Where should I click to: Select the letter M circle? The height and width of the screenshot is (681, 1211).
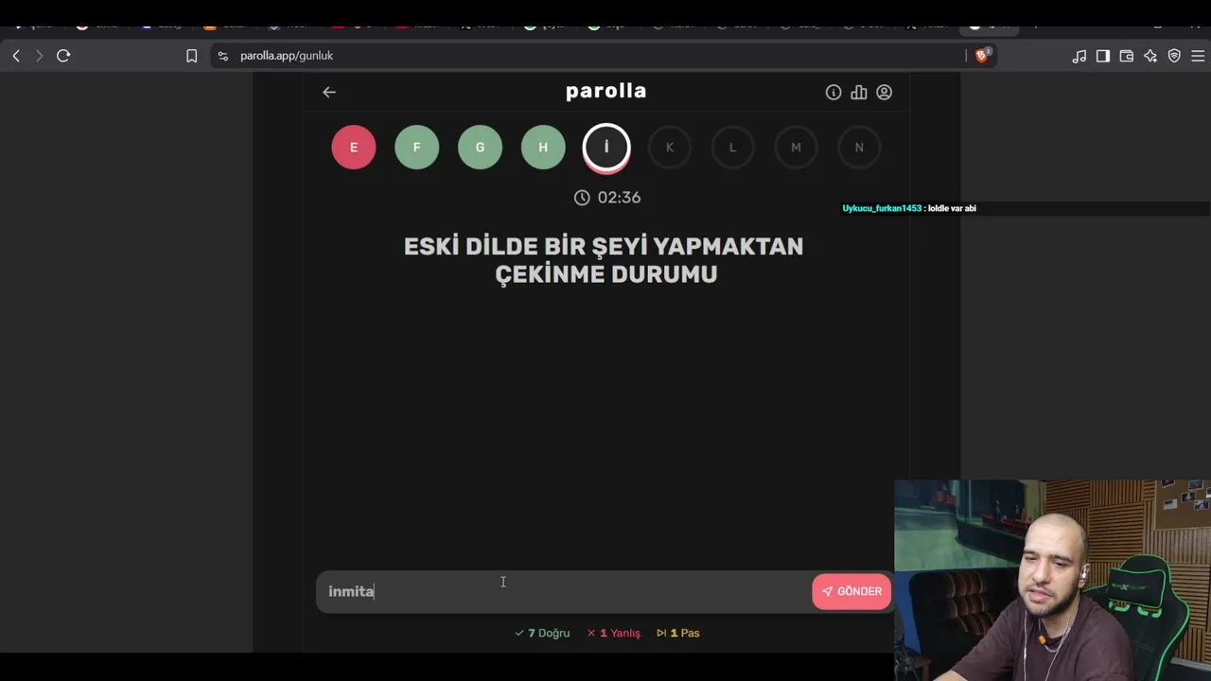coord(796,148)
